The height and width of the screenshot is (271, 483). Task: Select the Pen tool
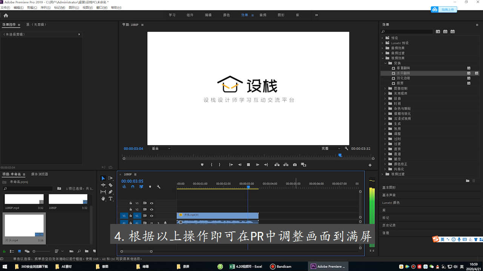point(111,192)
